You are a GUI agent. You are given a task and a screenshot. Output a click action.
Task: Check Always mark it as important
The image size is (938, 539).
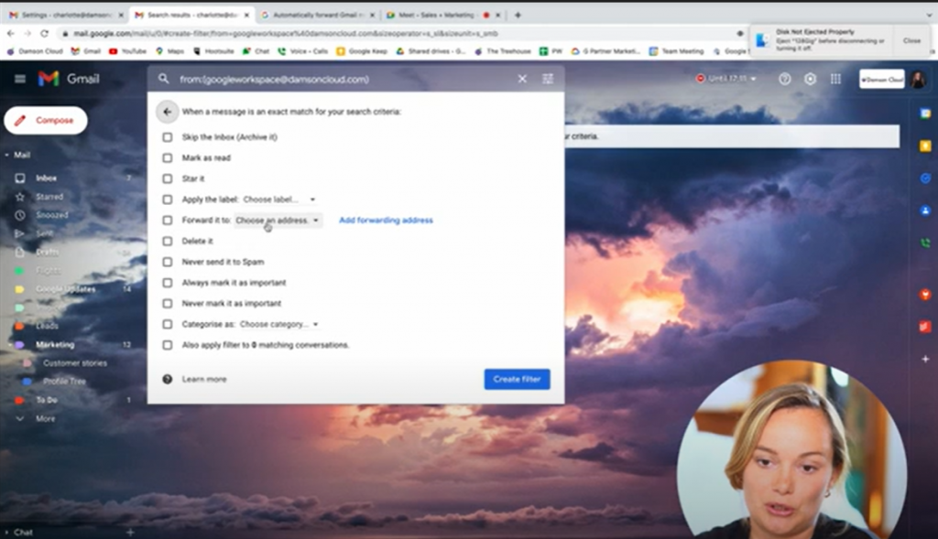click(168, 283)
